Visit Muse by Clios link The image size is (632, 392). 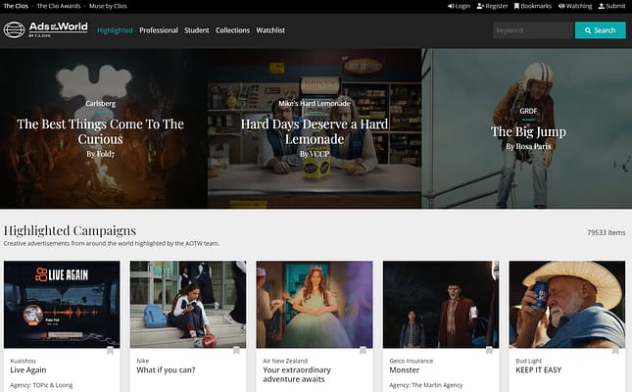click(x=108, y=6)
